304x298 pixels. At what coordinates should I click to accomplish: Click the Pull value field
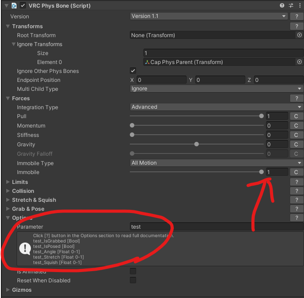coord(277,116)
